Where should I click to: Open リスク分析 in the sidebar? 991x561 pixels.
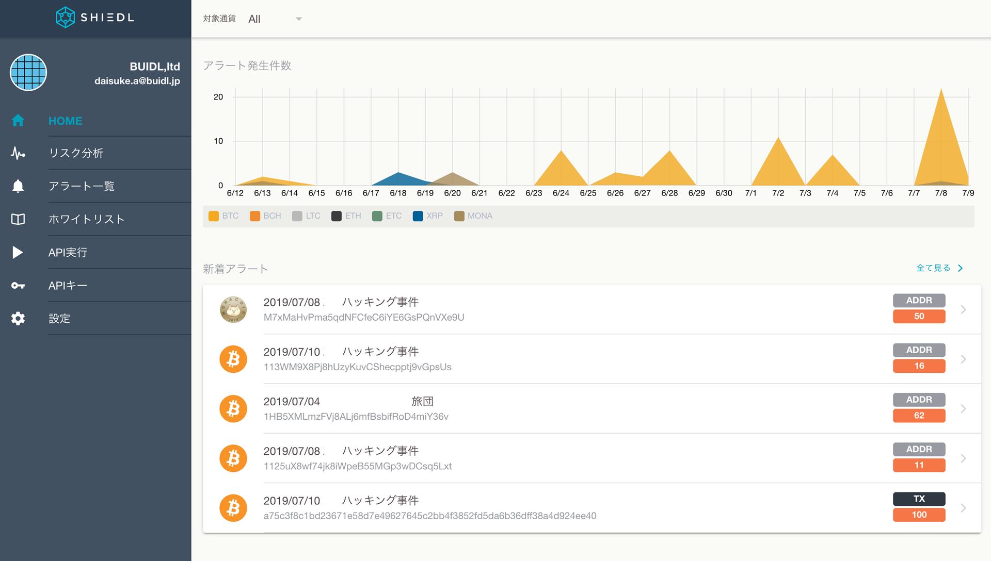click(x=76, y=153)
